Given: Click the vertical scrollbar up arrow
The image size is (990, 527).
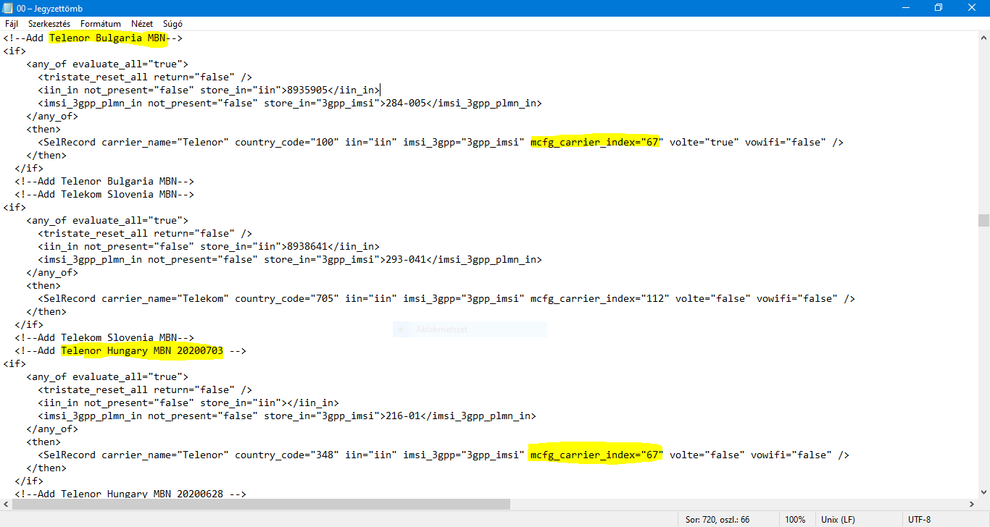Looking at the screenshot, I should click(983, 37).
